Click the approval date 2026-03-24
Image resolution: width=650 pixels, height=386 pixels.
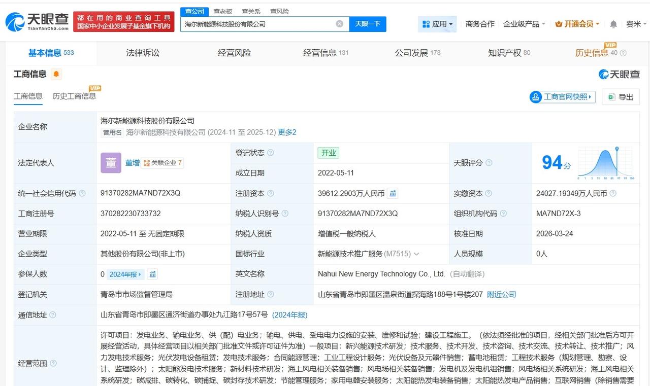click(x=554, y=234)
